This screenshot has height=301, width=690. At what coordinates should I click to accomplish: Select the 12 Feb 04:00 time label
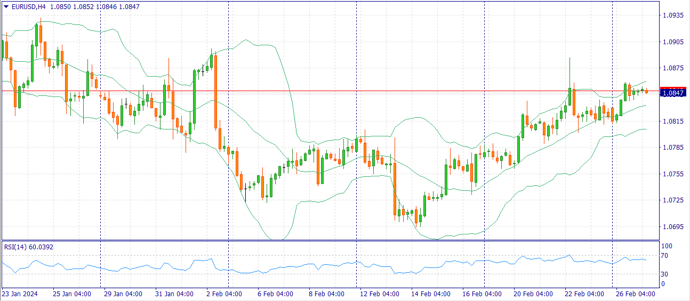point(380,294)
